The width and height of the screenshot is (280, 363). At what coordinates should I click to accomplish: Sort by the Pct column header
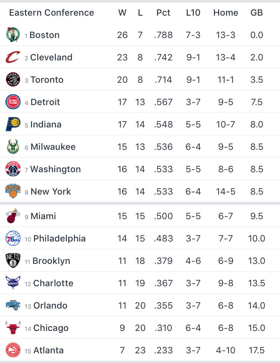pyautogui.click(x=163, y=13)
